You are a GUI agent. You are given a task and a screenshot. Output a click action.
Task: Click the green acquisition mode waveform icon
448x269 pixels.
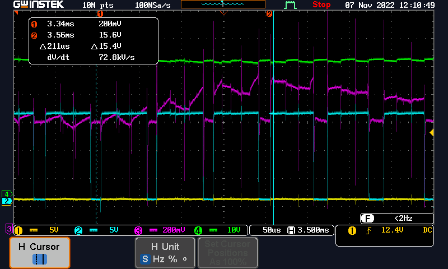[x=290, y=5]
